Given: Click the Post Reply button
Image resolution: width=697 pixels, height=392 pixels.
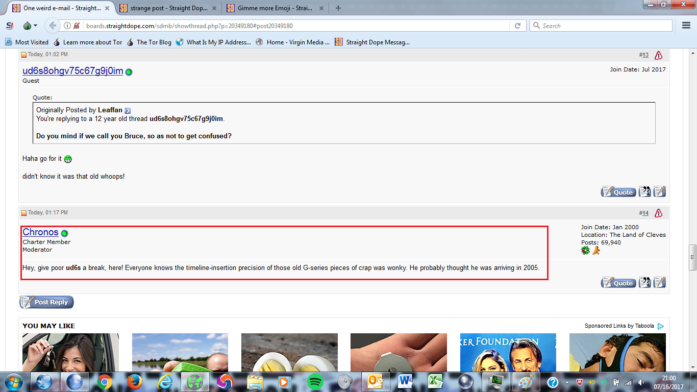Looking at the screenshot, I should [x=46, y=302].
